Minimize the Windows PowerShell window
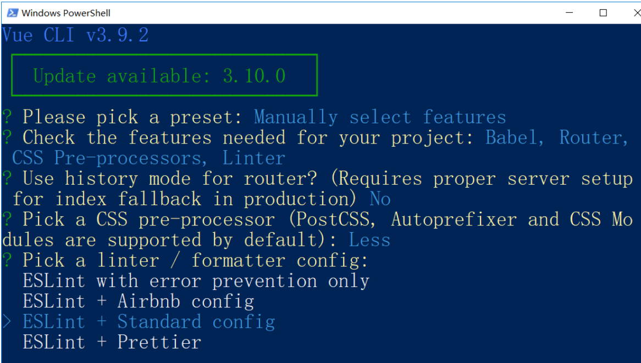This screenshot has height=363, width=641. tap(569, 13)
